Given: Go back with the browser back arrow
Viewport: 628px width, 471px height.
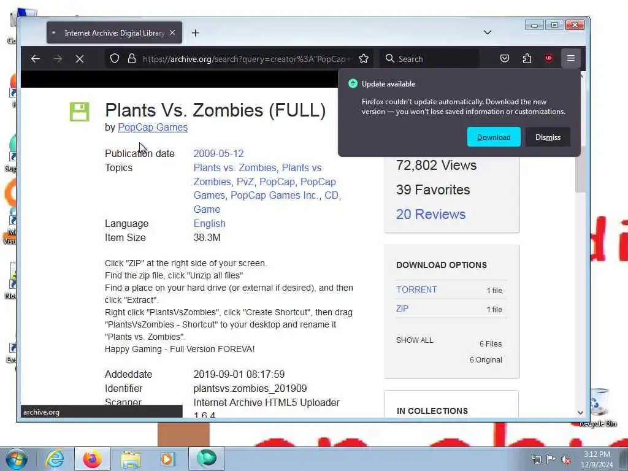Looking at the screenshot, I should [x=35, y=59].
